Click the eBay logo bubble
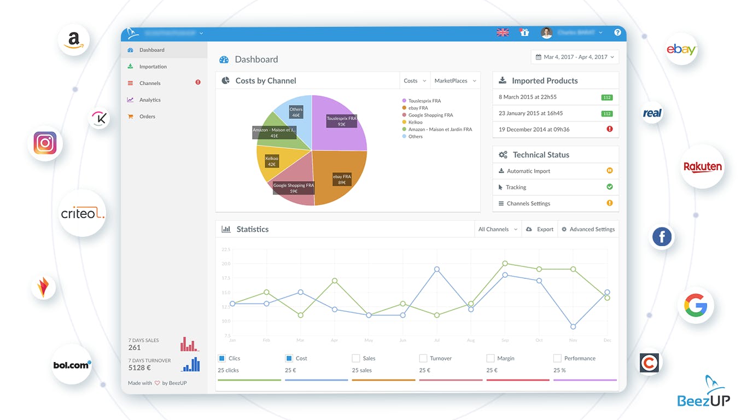747x420 pixels. (x=681, y=49)
